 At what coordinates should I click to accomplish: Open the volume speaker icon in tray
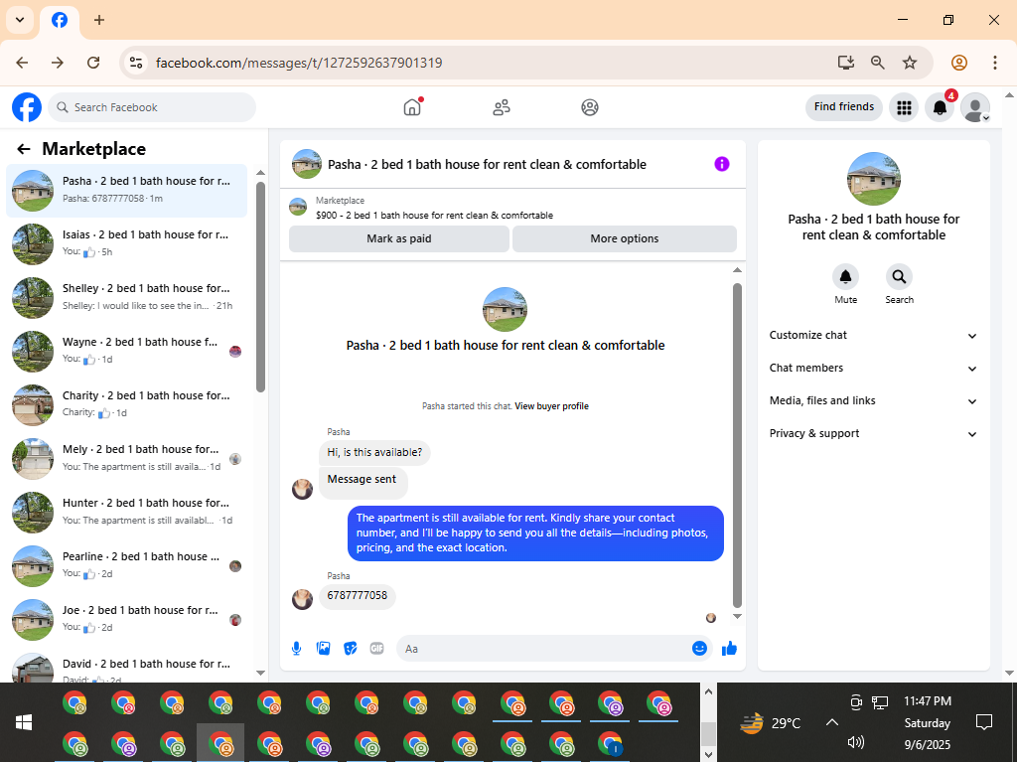[856, 742]
